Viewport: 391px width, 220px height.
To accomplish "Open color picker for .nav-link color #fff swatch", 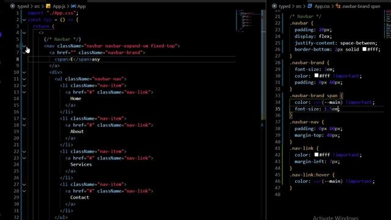I will pos(316,155).
